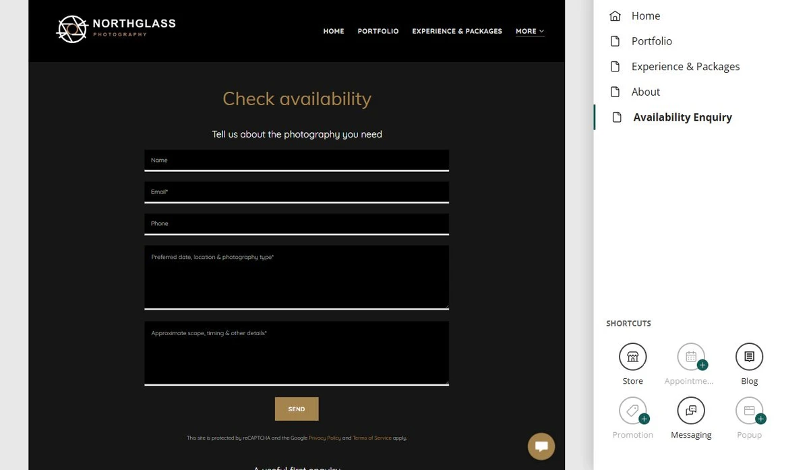
Task: Select Availability Enquiry in pages list
Action: click(x=682, y=117)
